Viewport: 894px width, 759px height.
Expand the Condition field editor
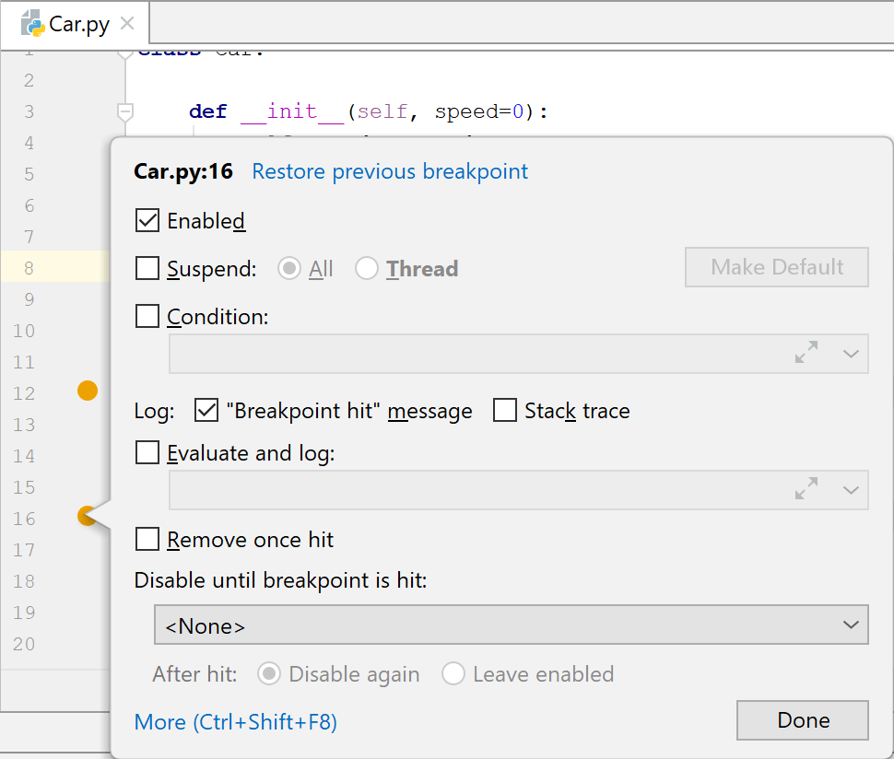806,354
